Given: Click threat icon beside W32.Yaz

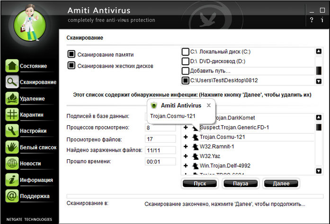Looking at the screenshot, I should coord(196,156).
